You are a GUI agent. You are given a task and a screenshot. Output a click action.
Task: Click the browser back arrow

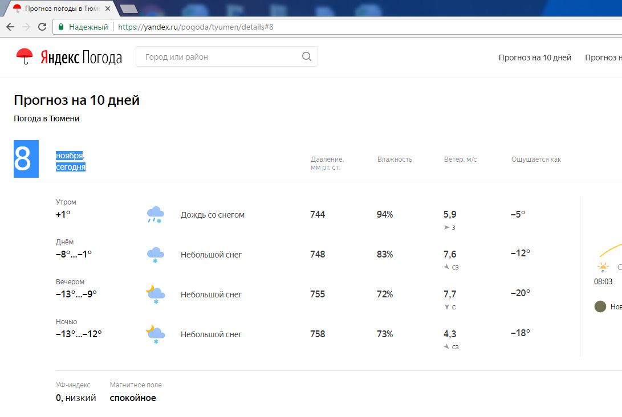tap(10, 27)
